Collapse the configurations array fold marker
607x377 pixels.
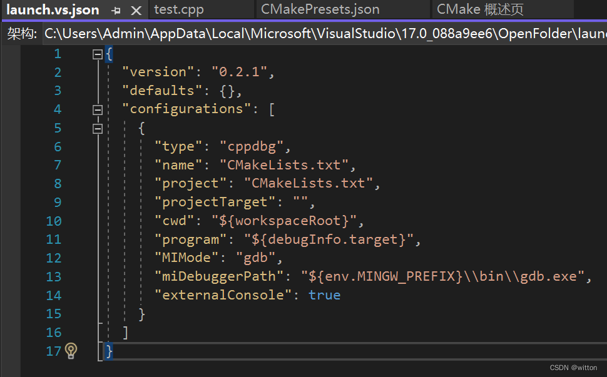point(97,109)
